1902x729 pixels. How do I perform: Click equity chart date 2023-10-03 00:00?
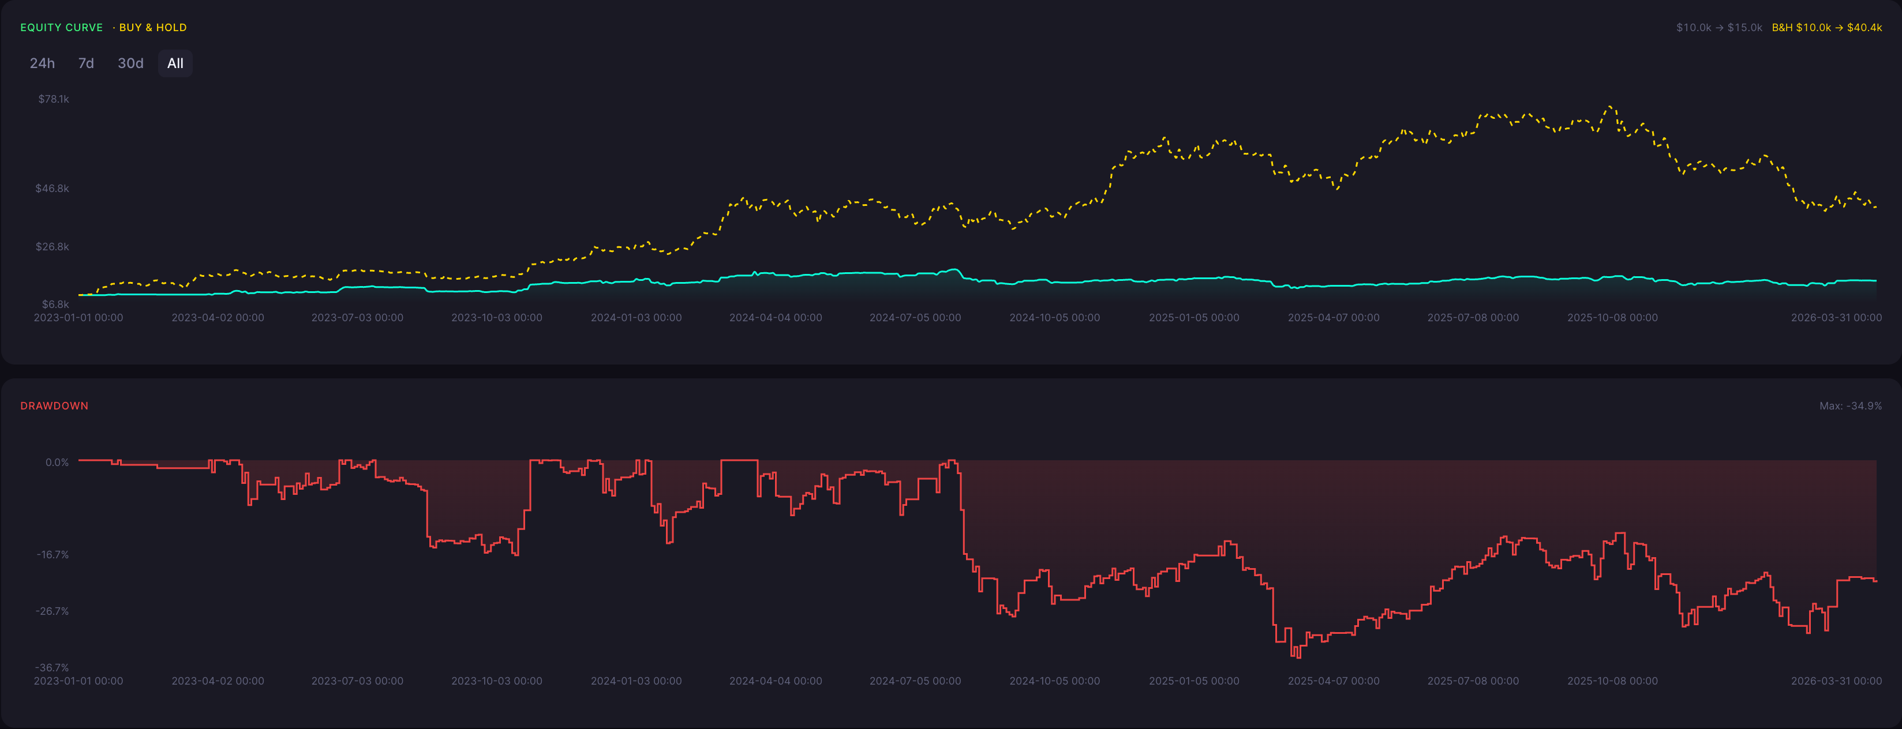tap(497, 317)
